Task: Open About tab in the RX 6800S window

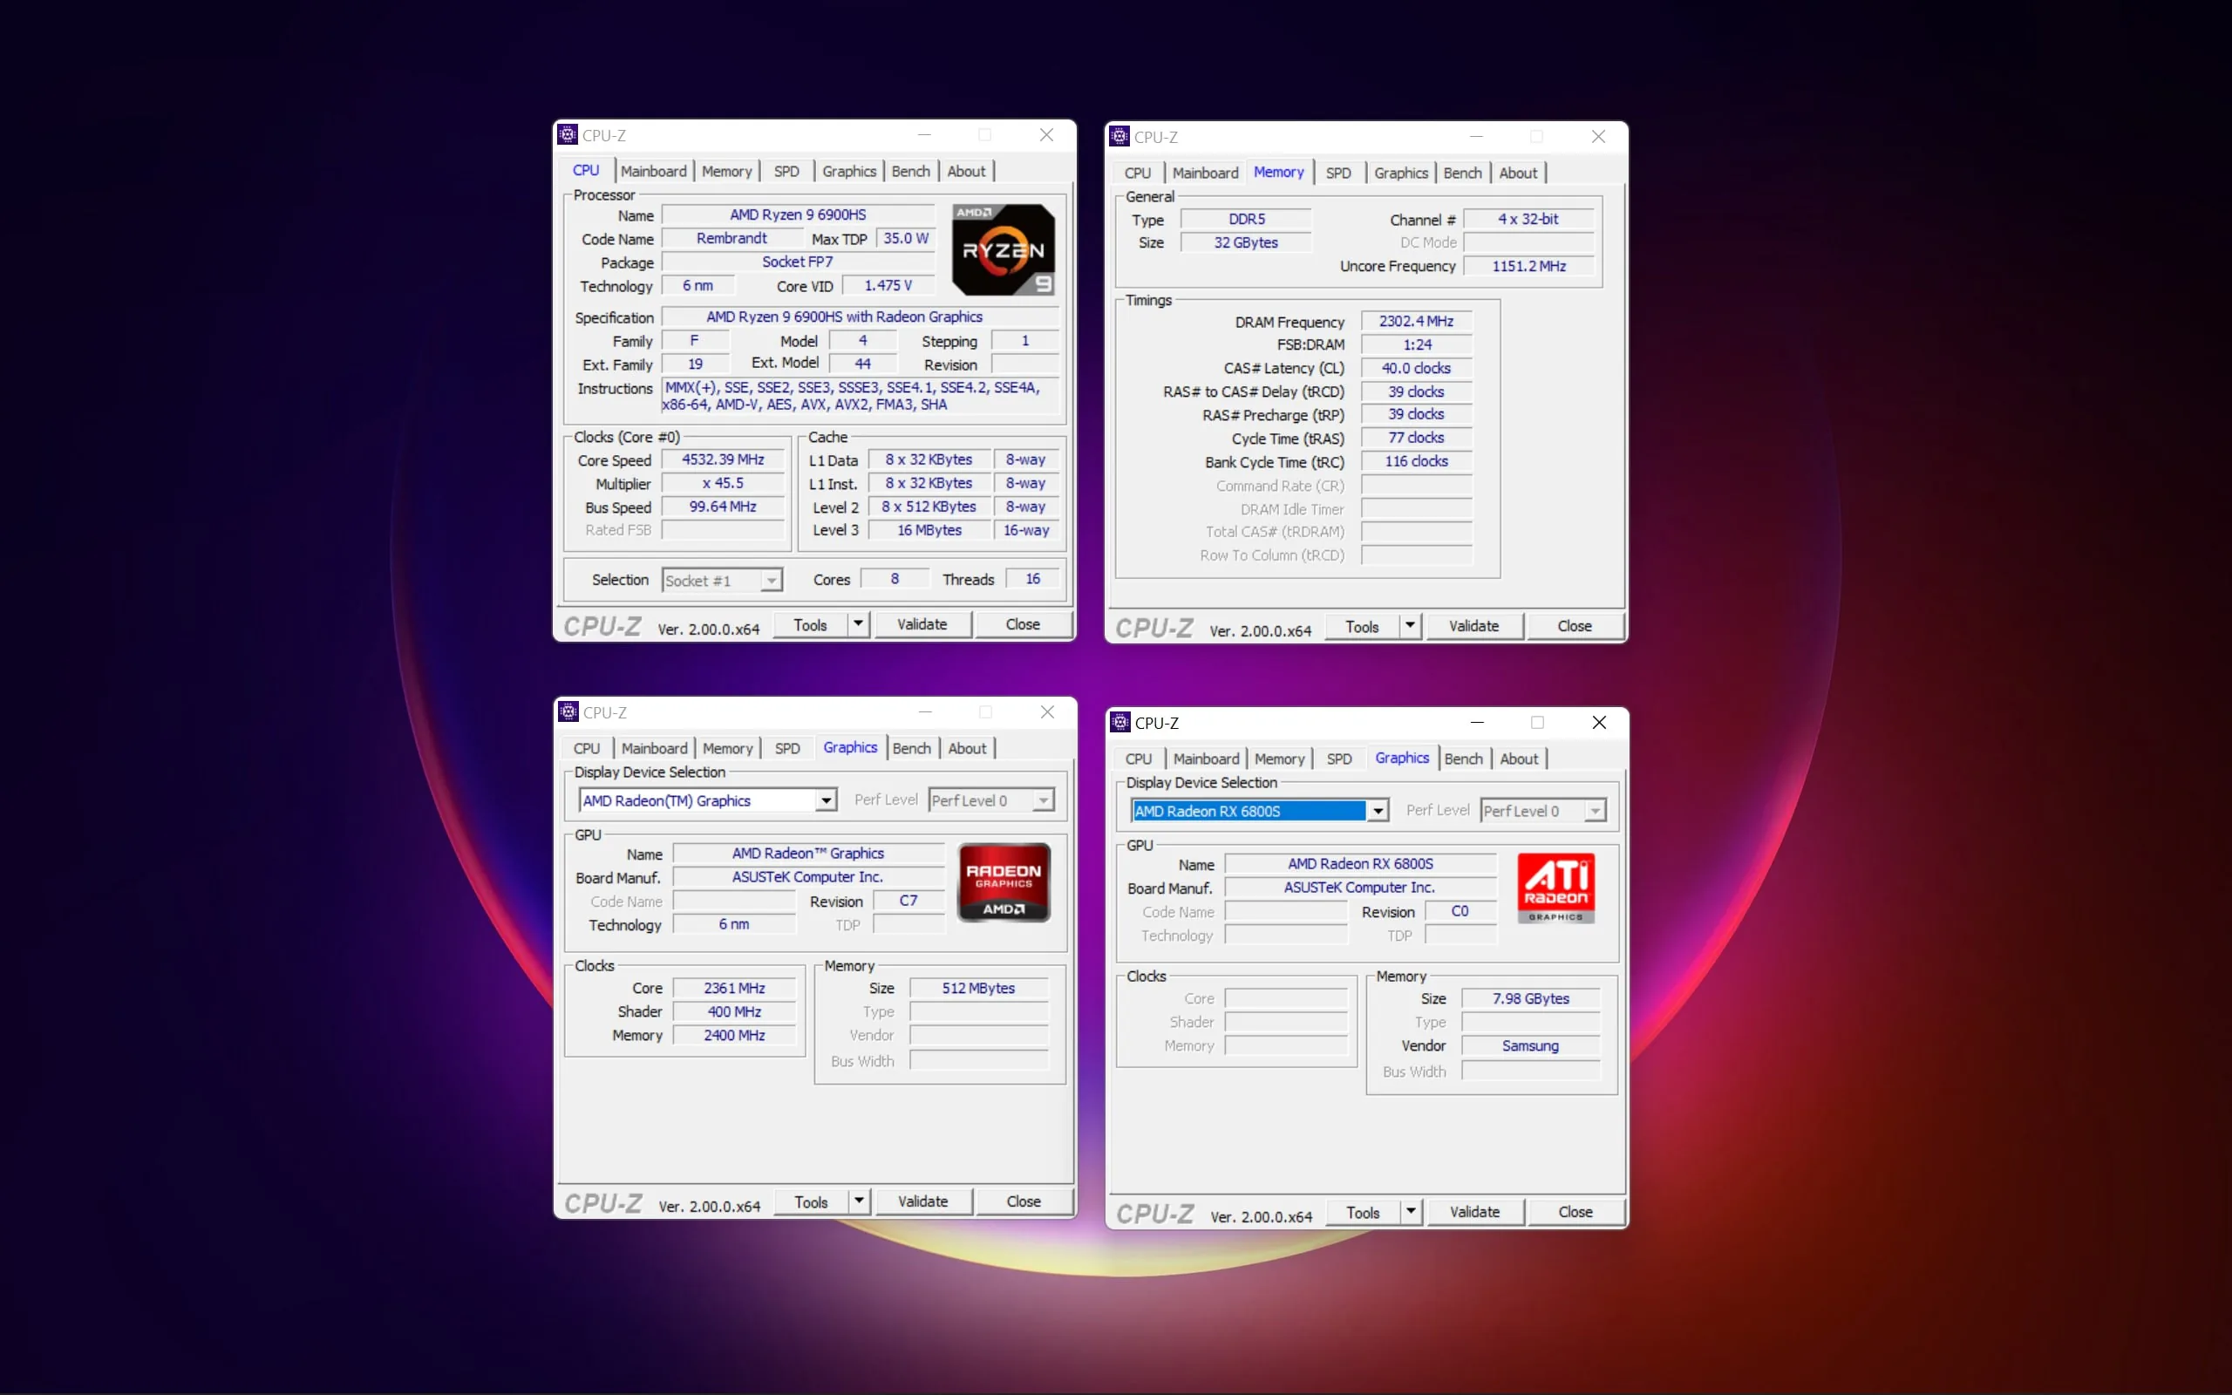Action: (x=1518, y=759)
